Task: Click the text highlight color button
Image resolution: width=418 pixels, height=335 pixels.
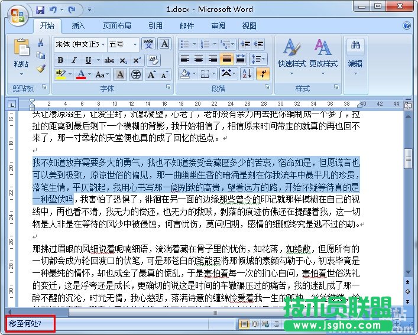Action: click(60, 74)
